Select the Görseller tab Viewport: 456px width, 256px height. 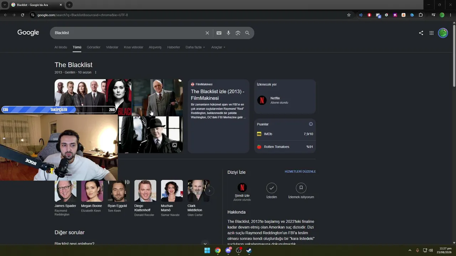coord(94,47)
